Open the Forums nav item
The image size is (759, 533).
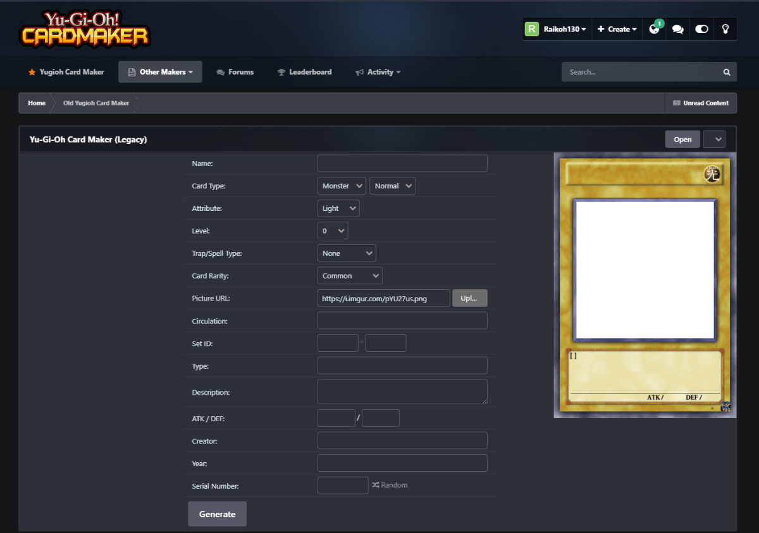[235, 72]
